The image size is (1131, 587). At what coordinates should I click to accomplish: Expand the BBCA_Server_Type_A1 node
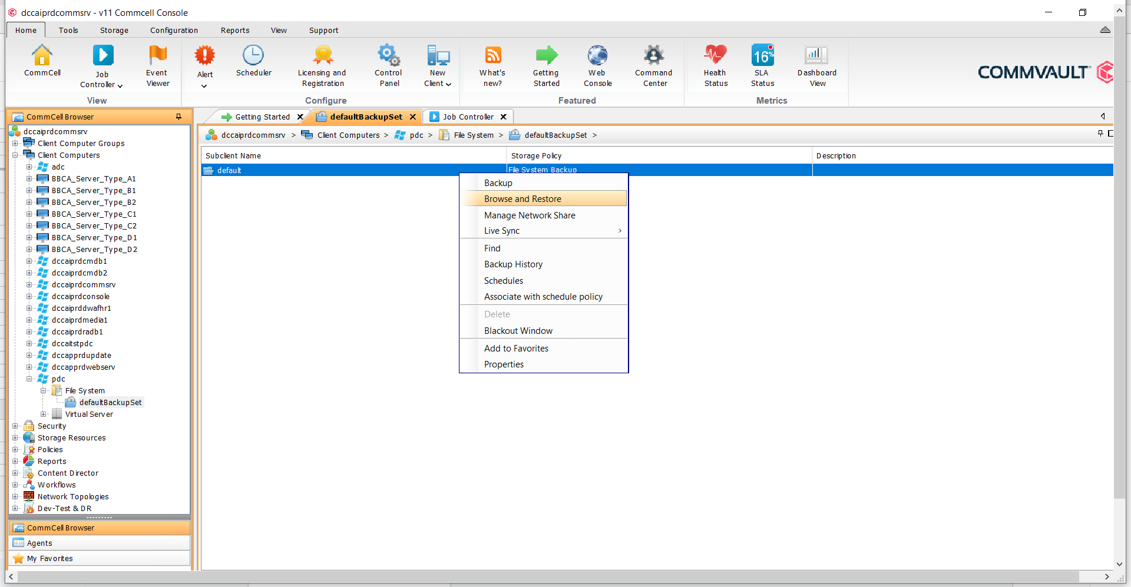point(29,178)
